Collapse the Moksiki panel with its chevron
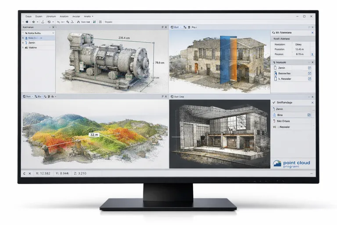Image resolution: width=337 pixels, height=225 pixels. coord(309,62)
